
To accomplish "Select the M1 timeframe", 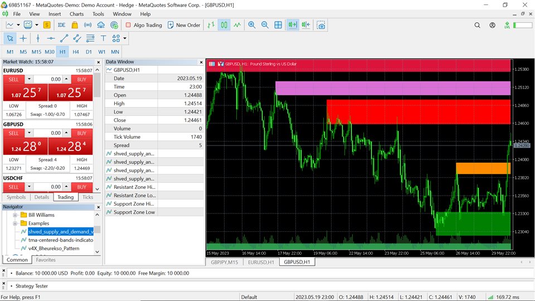I will 10,52.
